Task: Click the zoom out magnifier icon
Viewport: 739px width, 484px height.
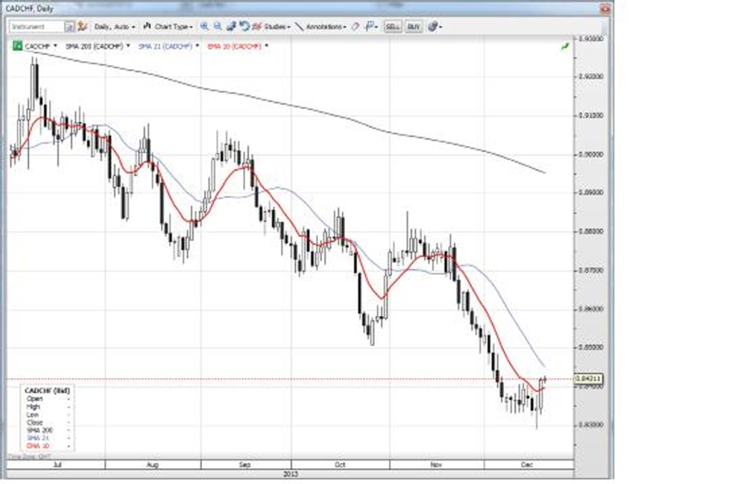Action: coord(217,27)
